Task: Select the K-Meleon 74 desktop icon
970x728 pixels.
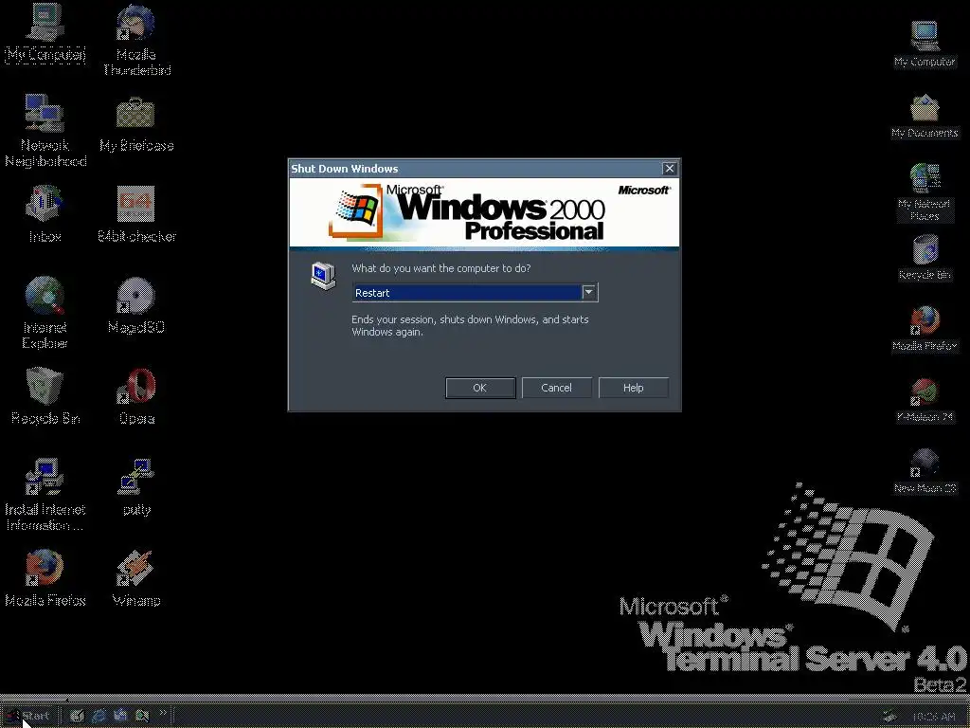Action: (x=925, y=401)
